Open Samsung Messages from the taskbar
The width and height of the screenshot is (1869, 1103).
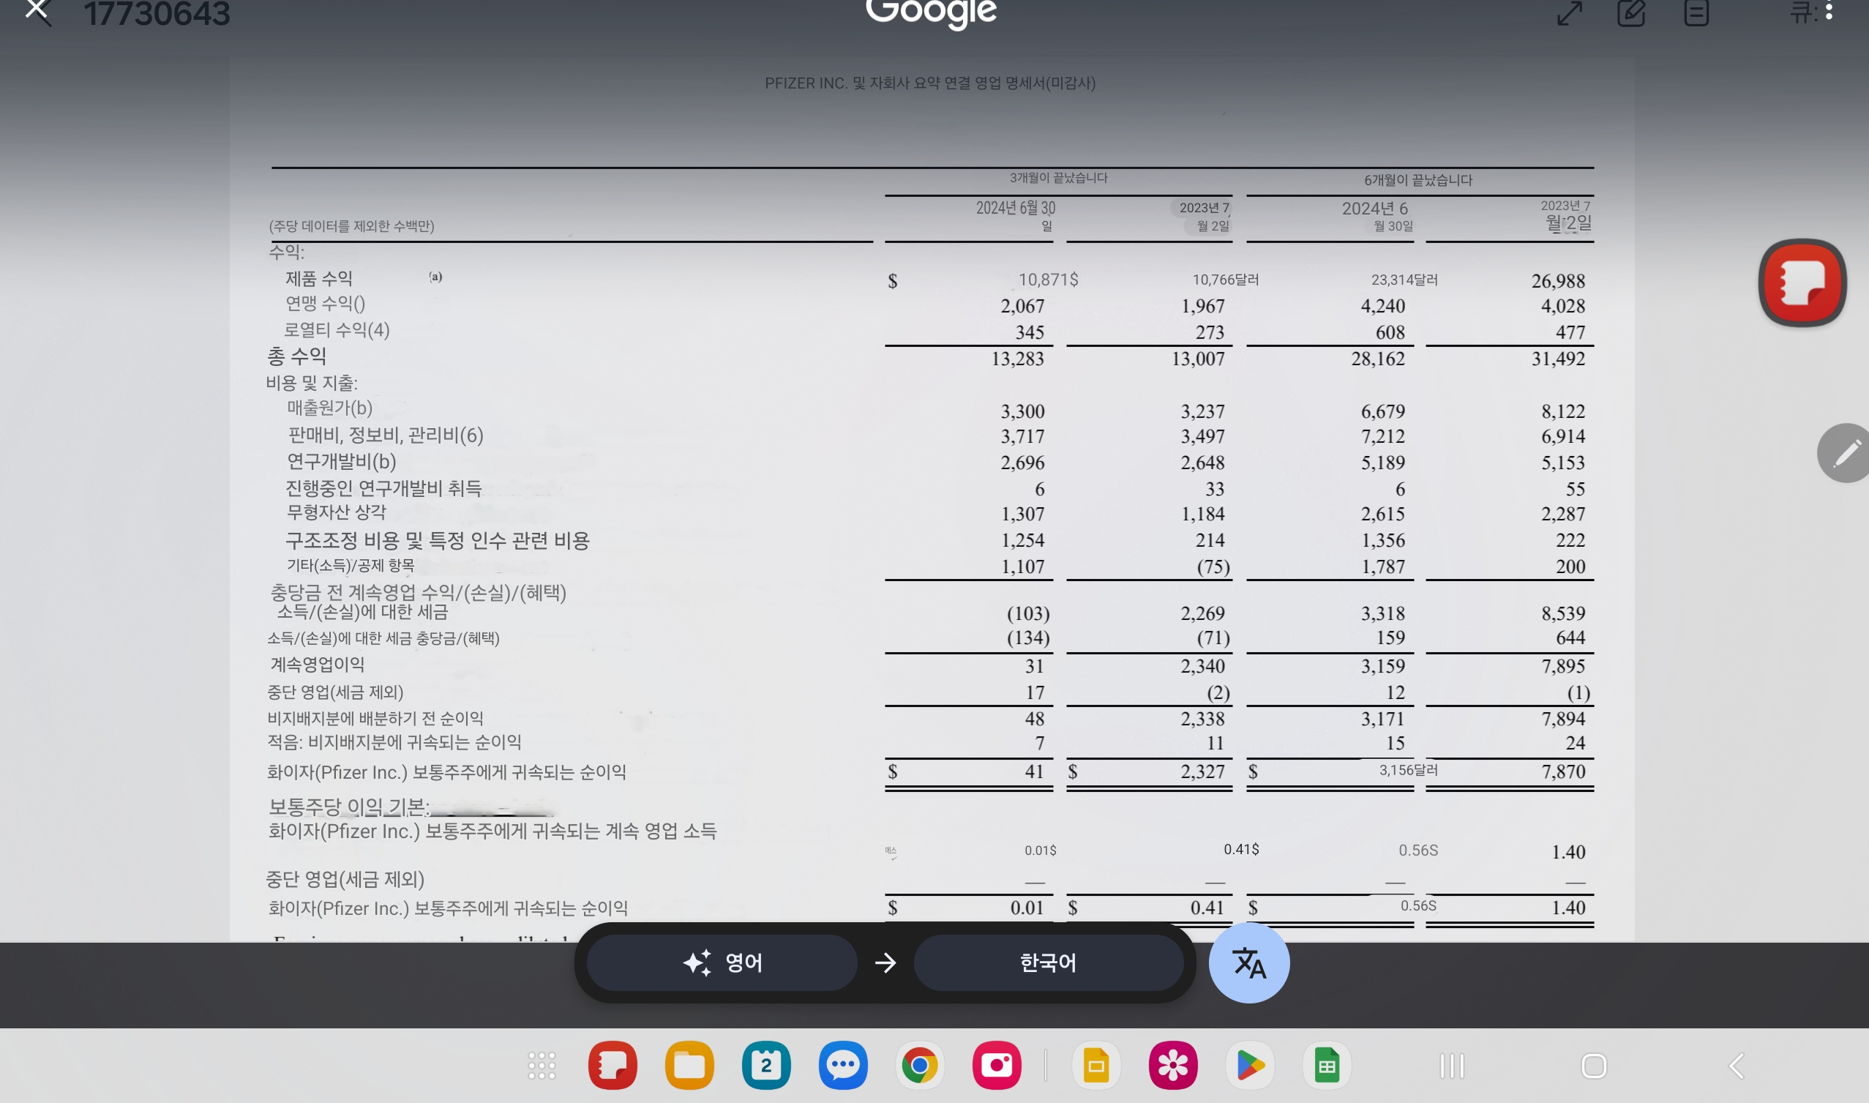(x=843, y=1066)
